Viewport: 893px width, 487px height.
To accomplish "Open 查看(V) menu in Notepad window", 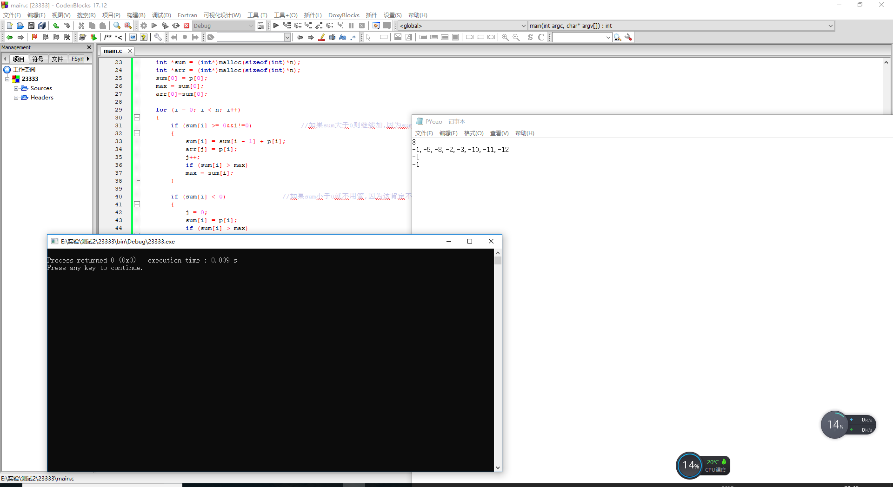I will point(499,133).
